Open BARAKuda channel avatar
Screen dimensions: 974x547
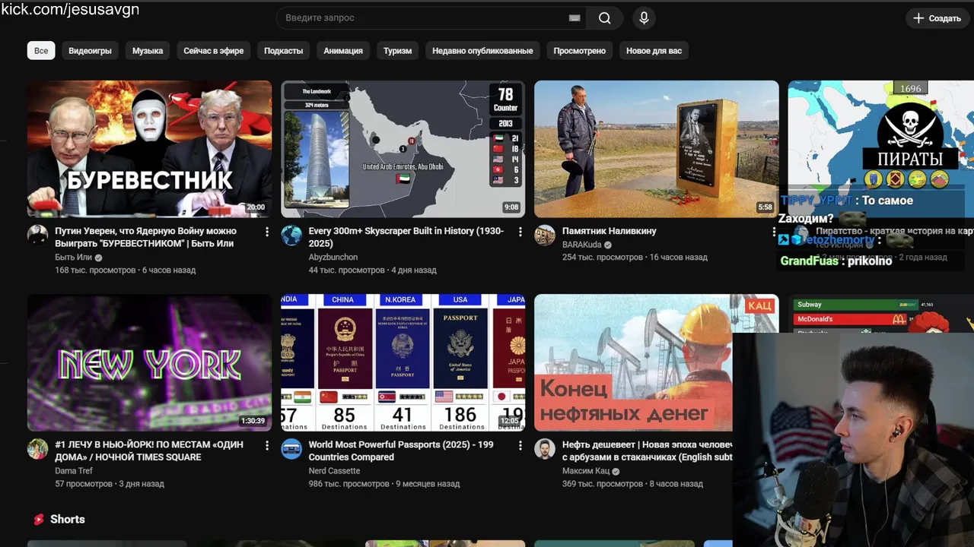click(545, 235)
